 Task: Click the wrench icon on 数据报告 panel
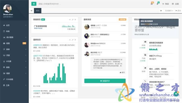click(x=73, y=20)
